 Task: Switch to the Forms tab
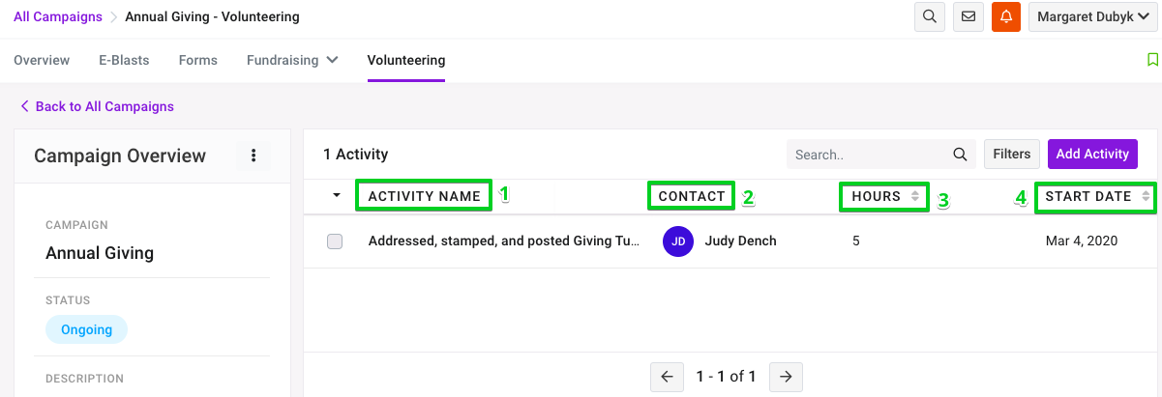click(x=198, y=60)
